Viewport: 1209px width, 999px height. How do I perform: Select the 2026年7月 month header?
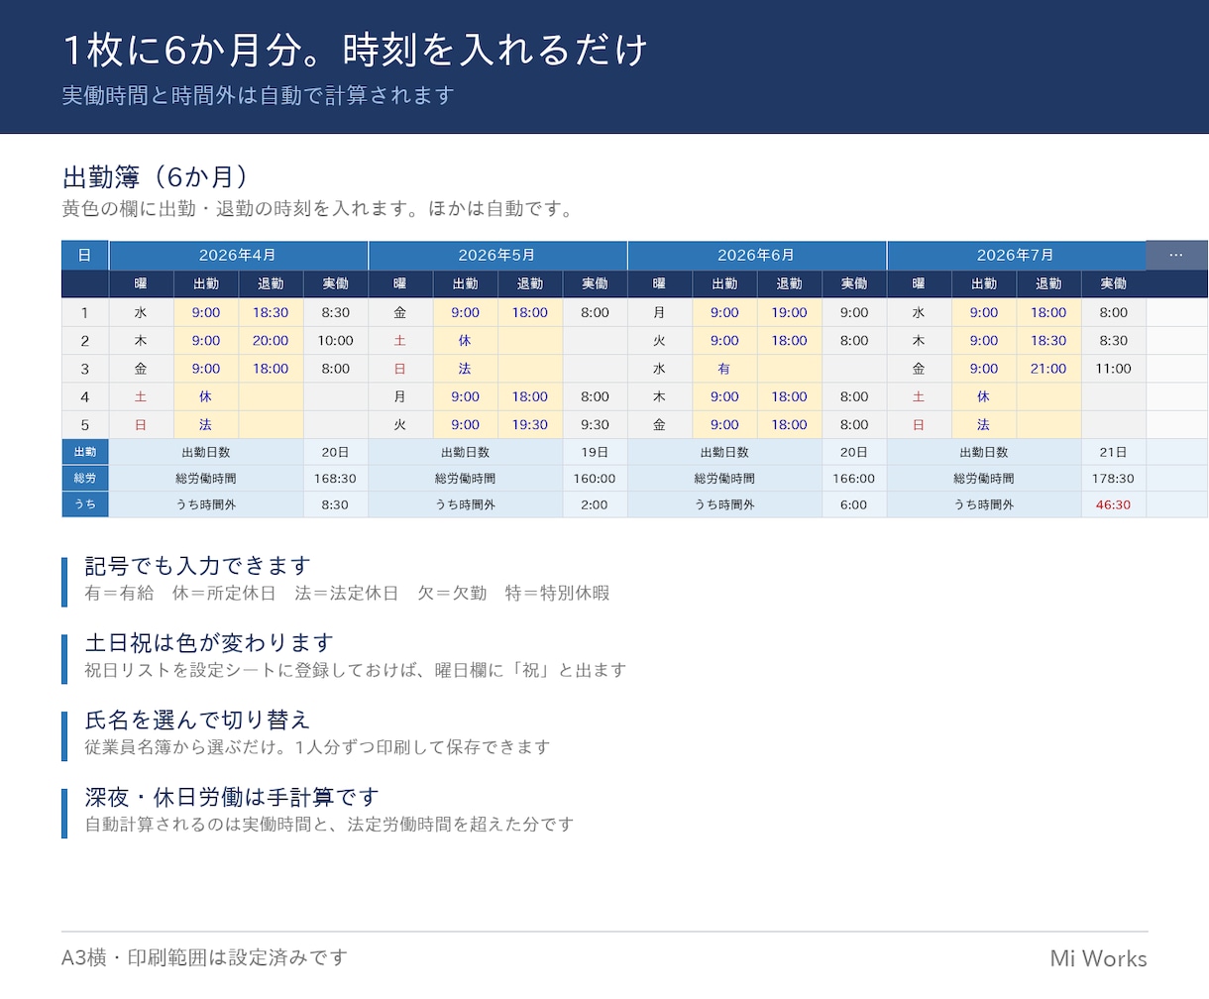[1017, 255]
